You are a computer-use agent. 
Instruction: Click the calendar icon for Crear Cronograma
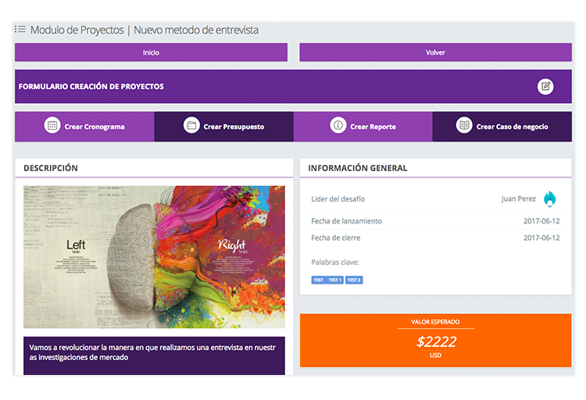tap(52, 126)
